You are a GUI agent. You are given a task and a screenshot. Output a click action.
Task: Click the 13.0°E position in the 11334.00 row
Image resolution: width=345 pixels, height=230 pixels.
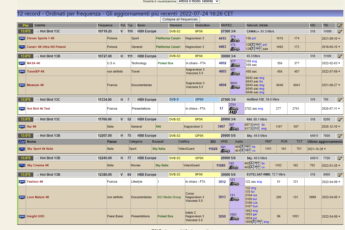[x=26, y=100]
